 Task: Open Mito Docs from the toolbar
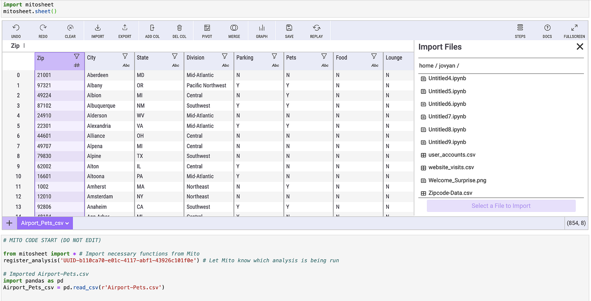547,30
